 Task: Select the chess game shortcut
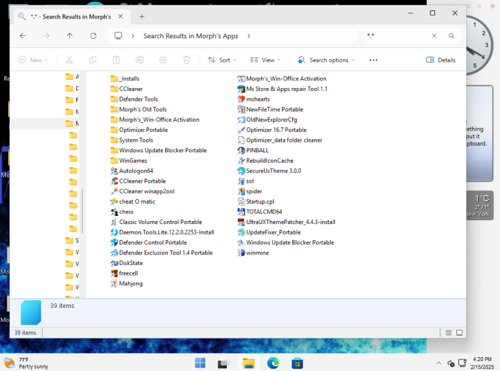tap(122, 212)
